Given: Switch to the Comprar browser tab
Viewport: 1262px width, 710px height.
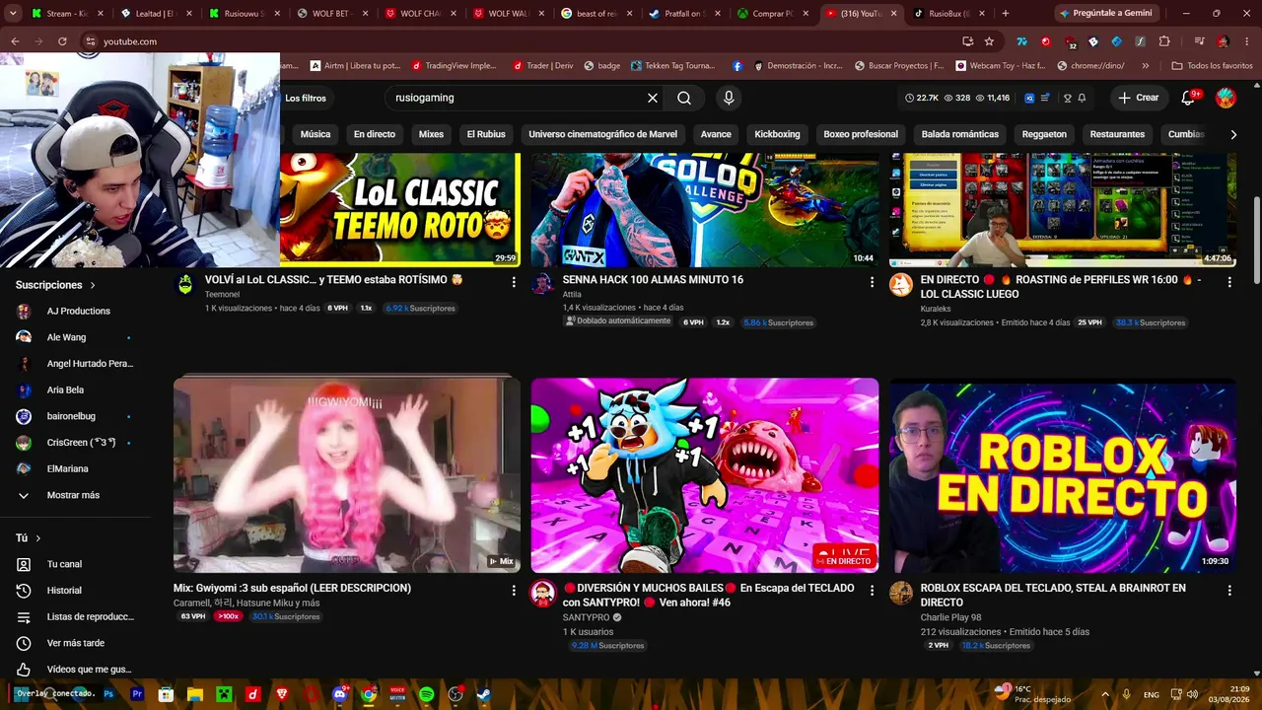Looking at the screenshot, I should tap(772, 14).
